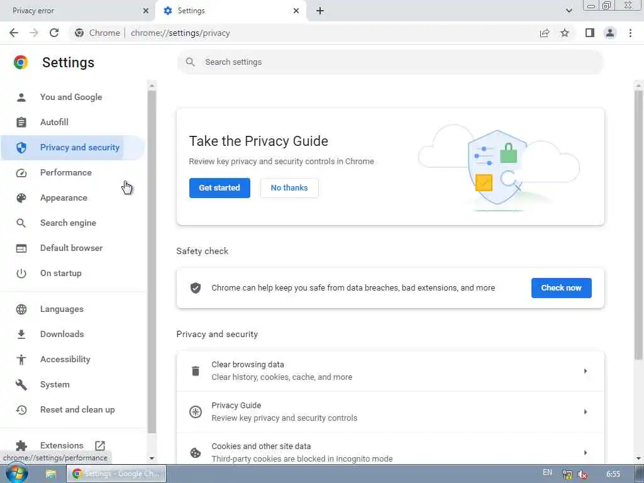Screen dimensions: 644x483
Task: Reload the settings page
Action: point(54,33)
